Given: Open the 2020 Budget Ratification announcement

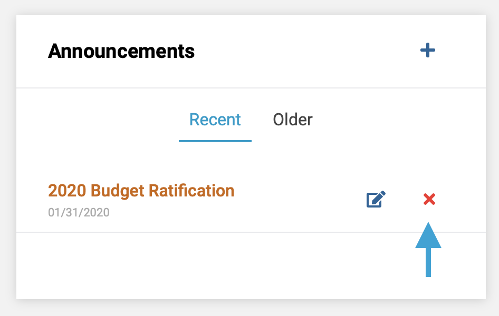Looking at the screenshot, I should 141,191.
